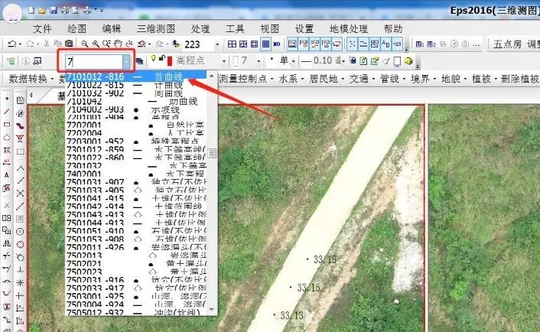The width and height of the screenshot is (540, 332).
Task: Open the 水系 category menu
Action: (x=291, y=79)
